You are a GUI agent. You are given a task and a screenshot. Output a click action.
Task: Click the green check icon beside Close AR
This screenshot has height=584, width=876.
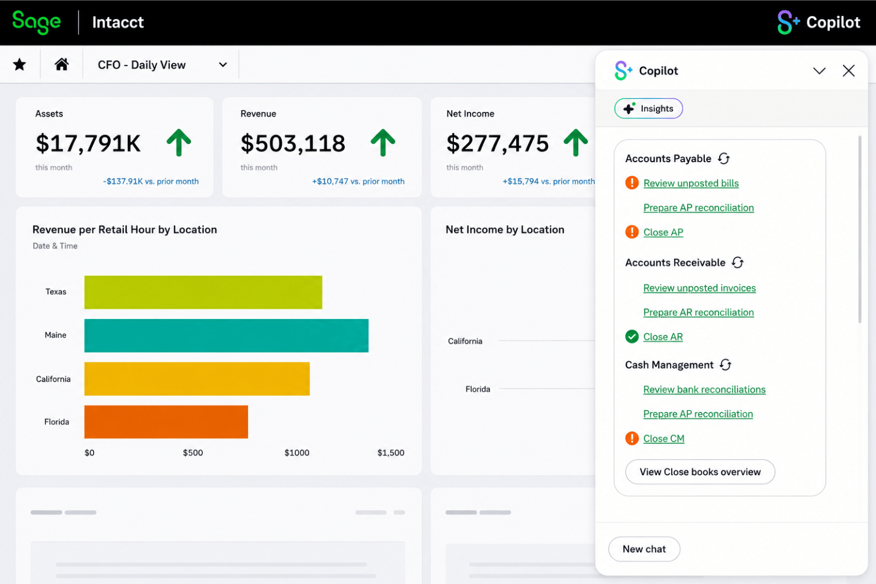point(632,337)
